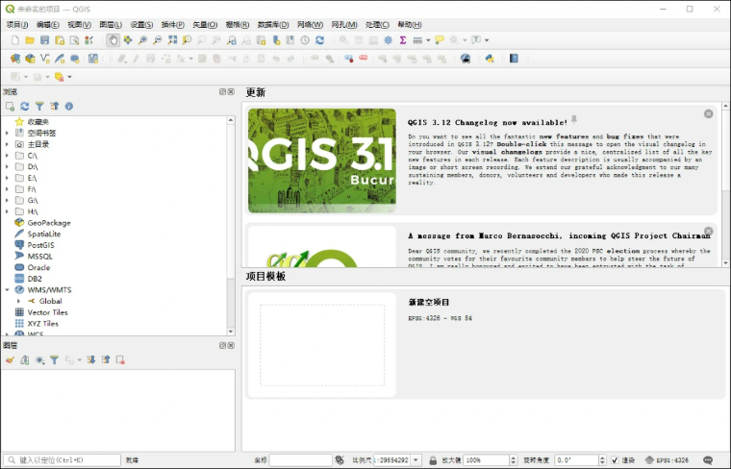Expand the H:\ drive node
Image resolution: width=731 pixels, height=469 pixels.
click(7, 211)
